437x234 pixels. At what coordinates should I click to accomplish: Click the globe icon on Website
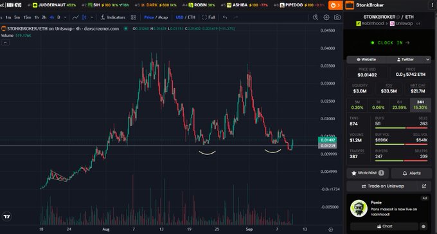point(359,59)
